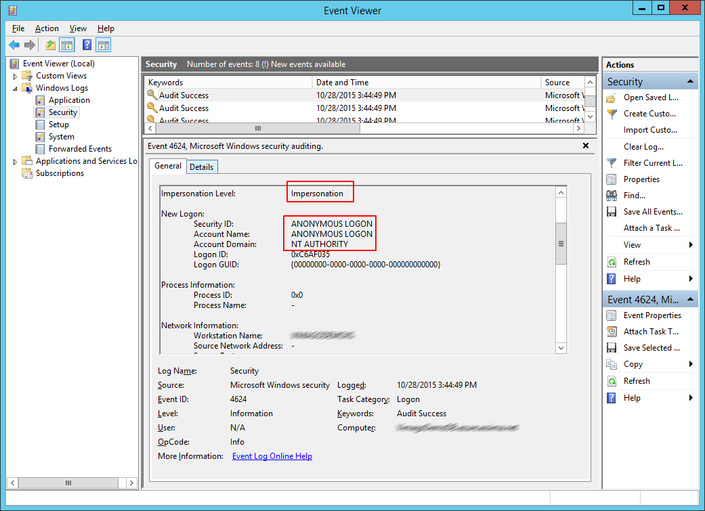Expand Applications and Services Logs node
This screenshot has width=705, height=511.
click(x=16, y=162)
